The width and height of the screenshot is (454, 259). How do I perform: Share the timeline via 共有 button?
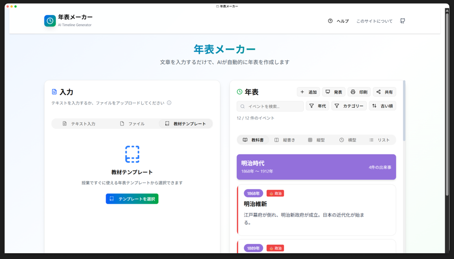coord(384,92)
